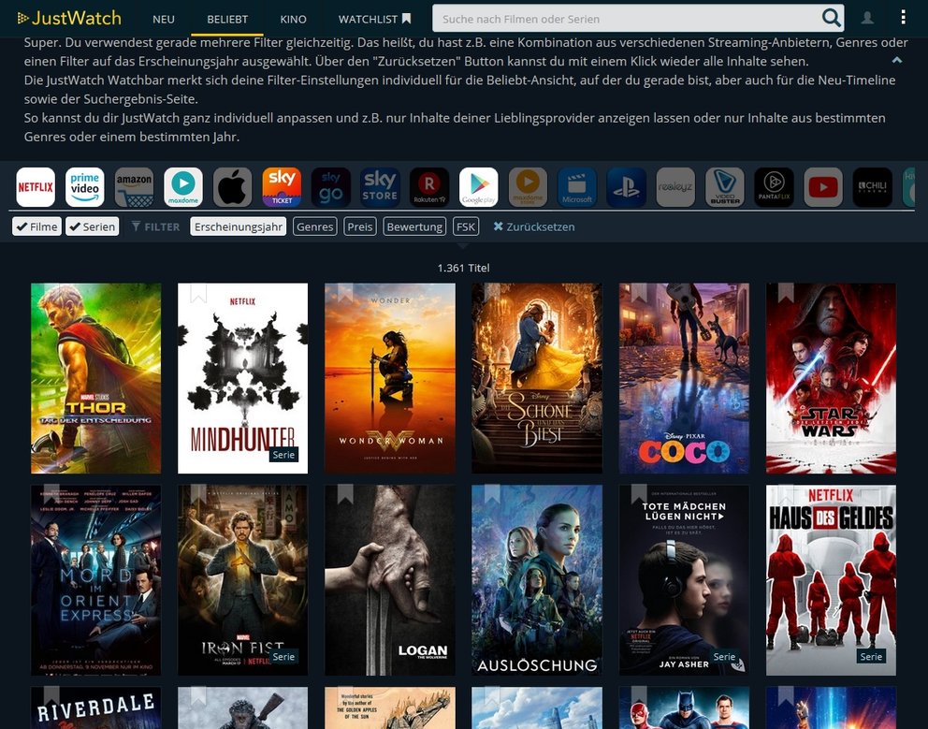This screenshot has height=729, width=928.
Task: Click the 1.361 Titel count text
Action: [463, 268]
